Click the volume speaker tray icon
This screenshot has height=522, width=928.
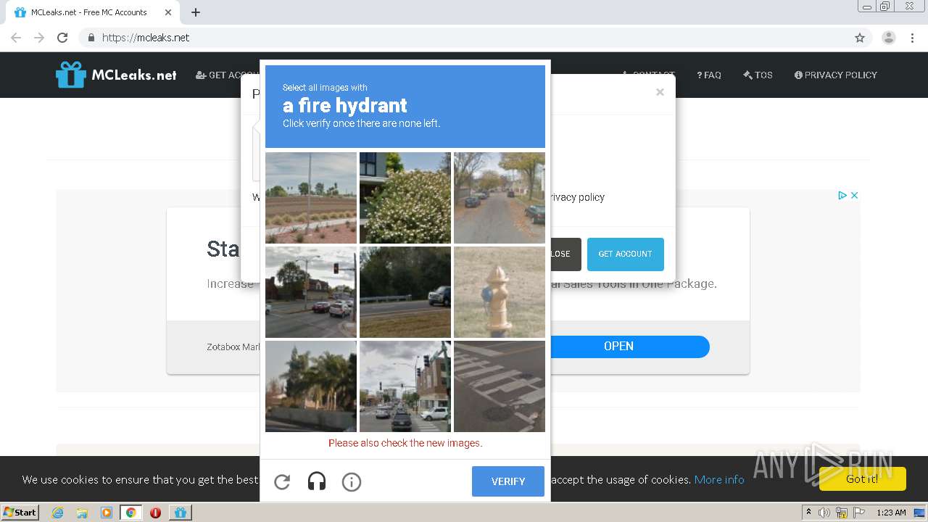824,513
